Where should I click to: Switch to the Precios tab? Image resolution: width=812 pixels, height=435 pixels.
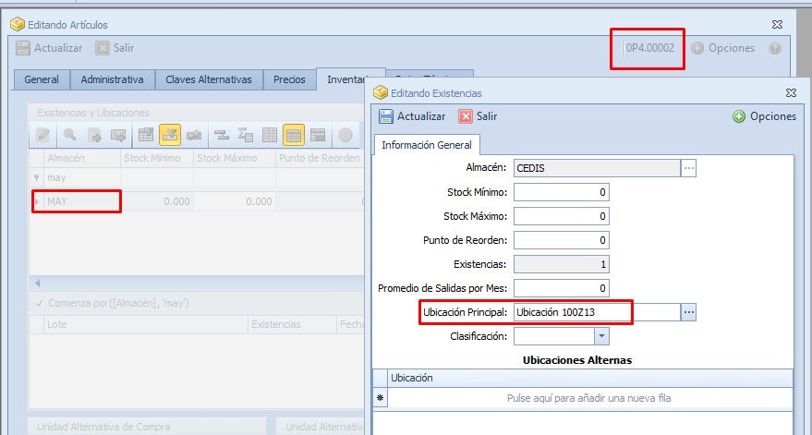[x=289, y=79]
